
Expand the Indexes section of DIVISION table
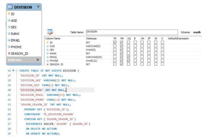[x=38, y=60]
